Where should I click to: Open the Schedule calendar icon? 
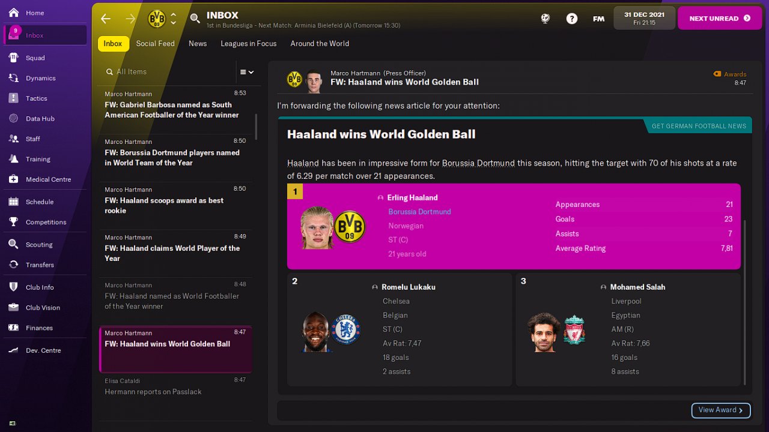[x=13, y=202]
